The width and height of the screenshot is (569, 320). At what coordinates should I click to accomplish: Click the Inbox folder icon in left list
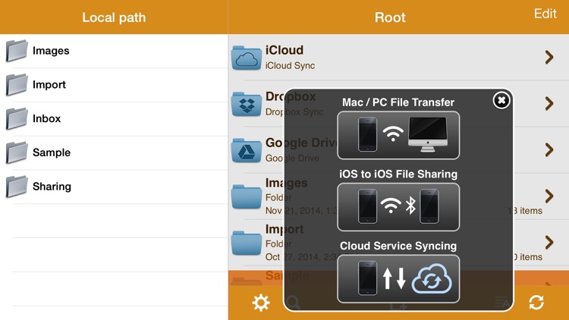(x=17, y=118)
